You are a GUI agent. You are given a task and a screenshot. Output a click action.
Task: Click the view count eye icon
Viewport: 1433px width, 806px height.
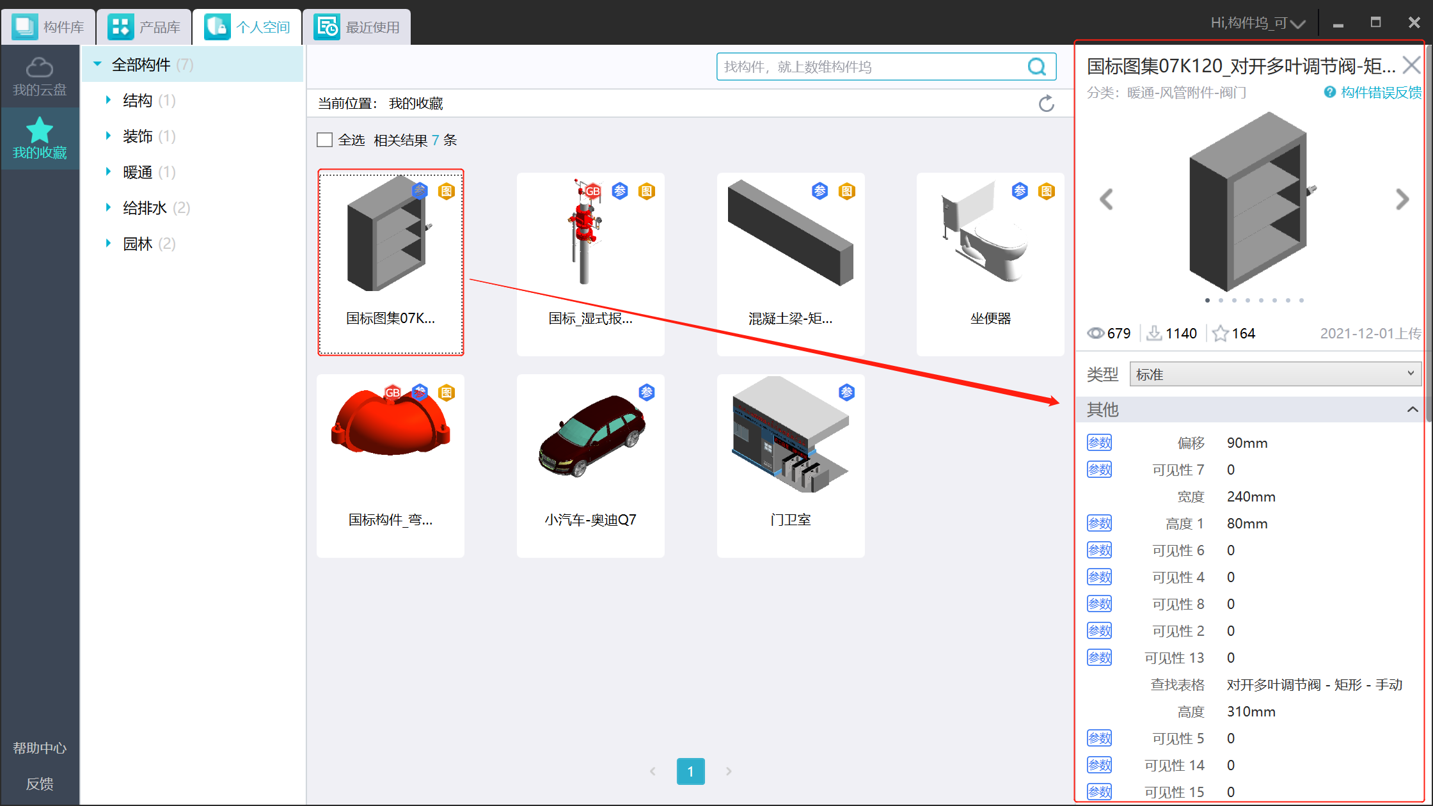point(1095,333)
